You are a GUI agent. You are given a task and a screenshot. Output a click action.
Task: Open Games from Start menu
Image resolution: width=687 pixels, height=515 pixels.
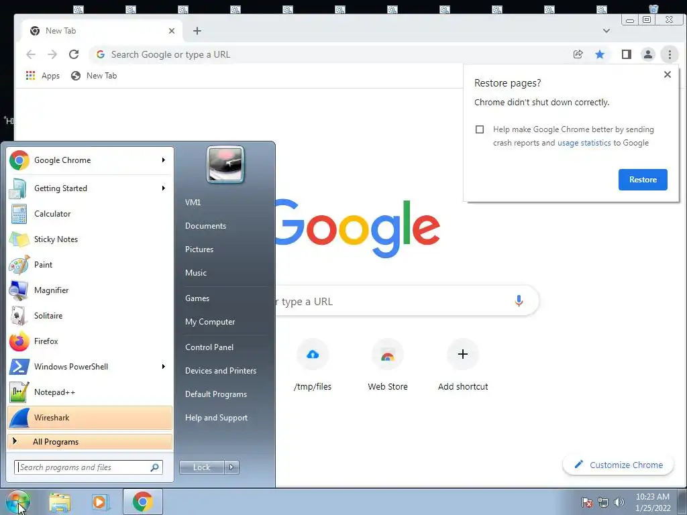point(197,298)
